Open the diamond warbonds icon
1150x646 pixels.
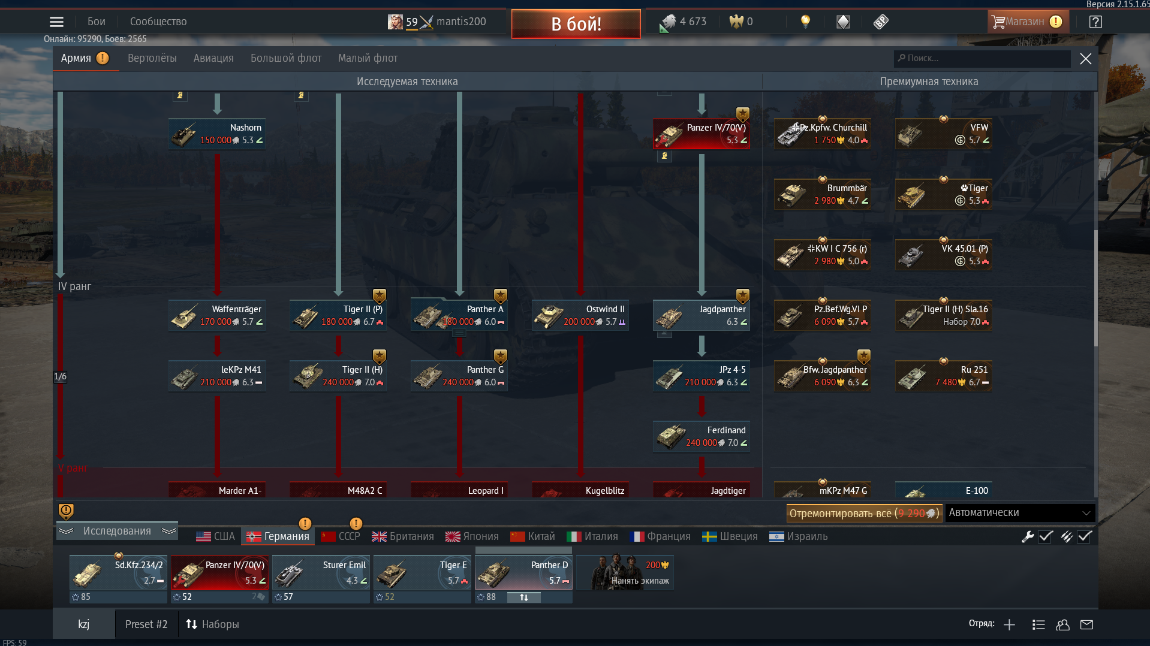tap(843, 22)
